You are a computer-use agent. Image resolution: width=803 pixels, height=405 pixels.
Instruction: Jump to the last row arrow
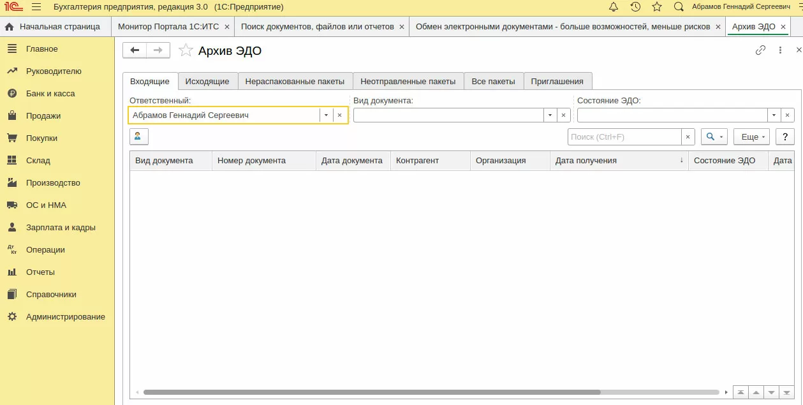coord(787,392)
